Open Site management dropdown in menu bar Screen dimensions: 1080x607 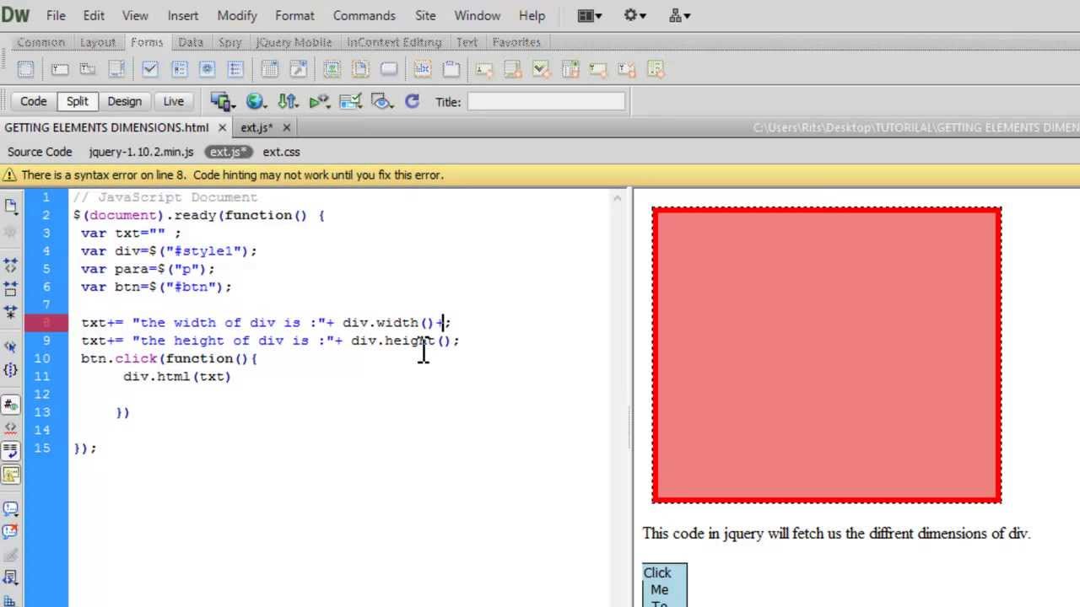pyautogui.click(x=679, y=15)
